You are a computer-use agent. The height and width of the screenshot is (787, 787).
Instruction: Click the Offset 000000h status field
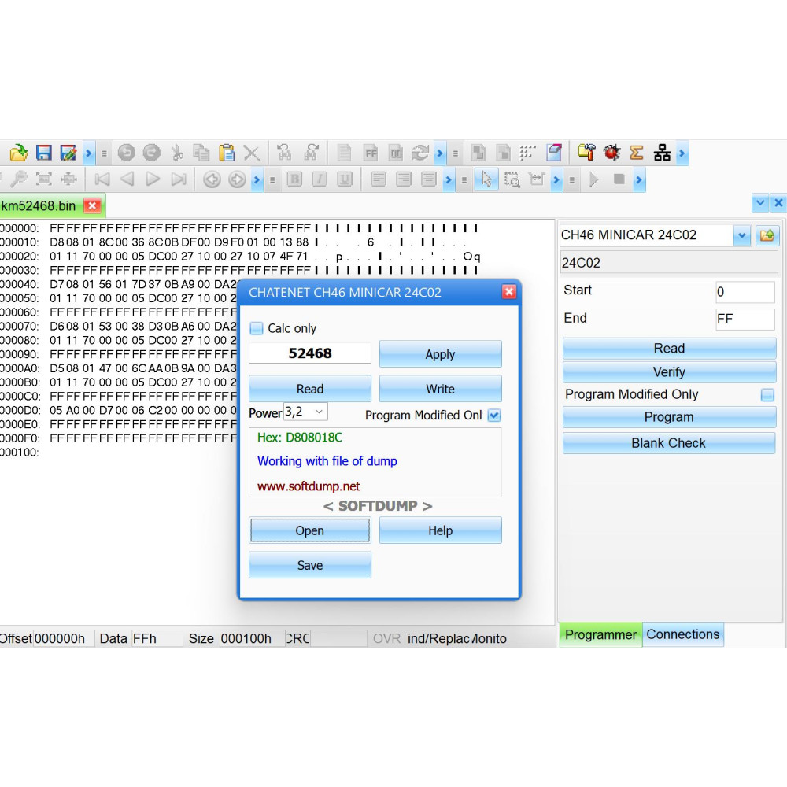[x=63, y=638]
